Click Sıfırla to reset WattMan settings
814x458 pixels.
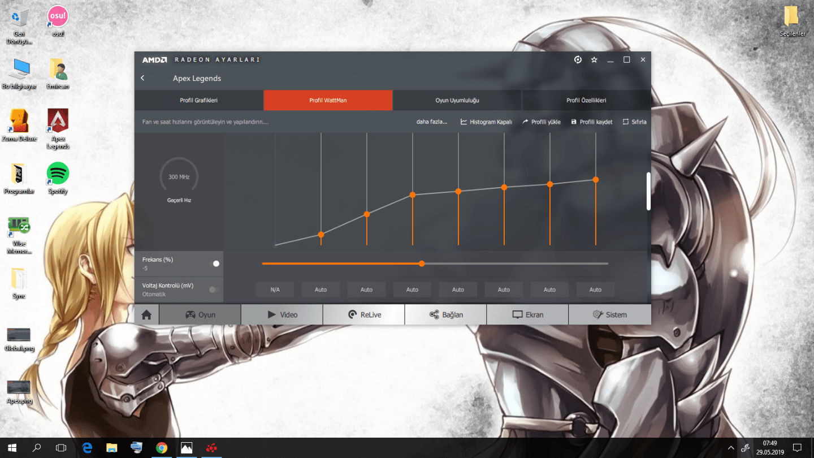pyautogui.click(x=634, y=122)
